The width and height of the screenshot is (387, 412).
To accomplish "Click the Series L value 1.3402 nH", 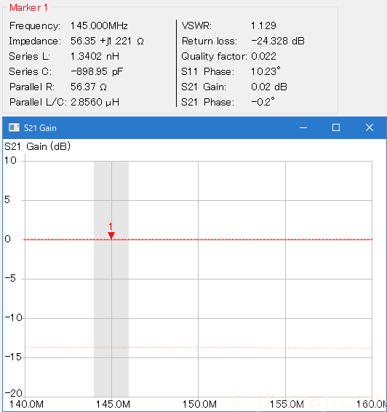I will point(95,56).
